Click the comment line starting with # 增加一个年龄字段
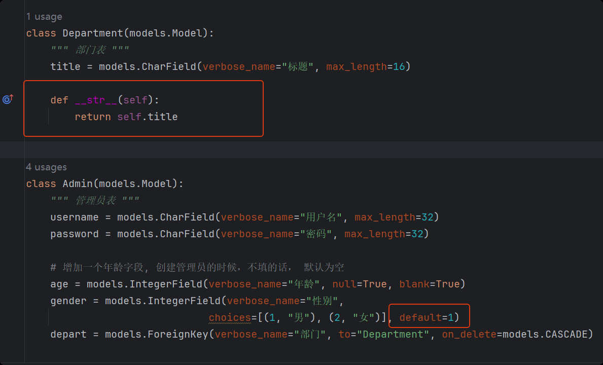The image size is (603, 365). [197, 267]
